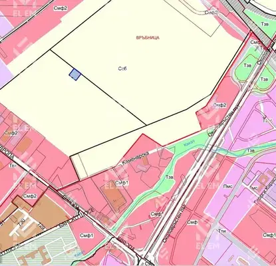Screen dimensions: 276x266
Task: Click the Ссб zone label
Action: [x=122, y=68]
